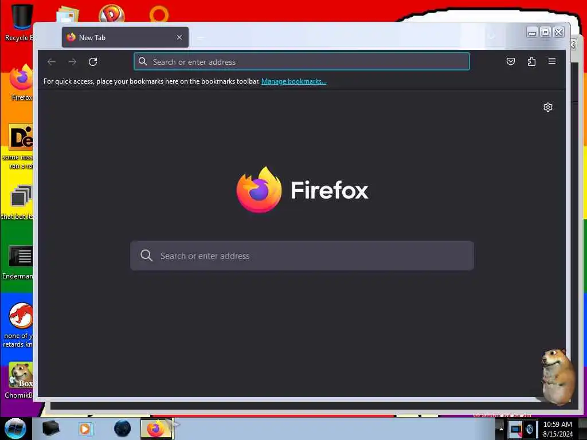
Task: Show hidden system tray icons
Action: click(501, 429)
